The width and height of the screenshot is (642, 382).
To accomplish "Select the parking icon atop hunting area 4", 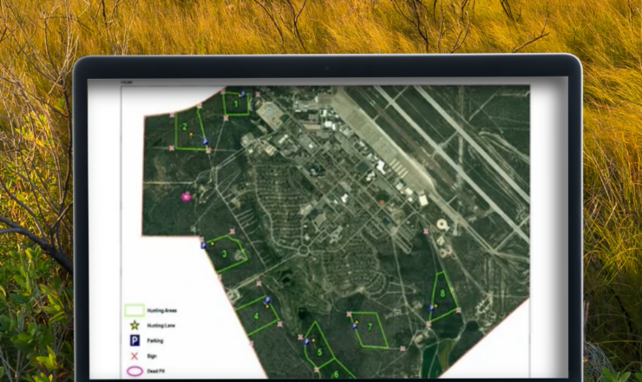I will [267, 300].
